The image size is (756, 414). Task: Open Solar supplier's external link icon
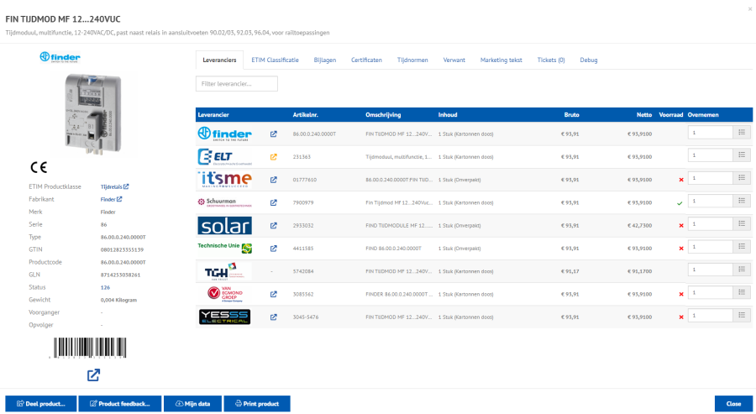tap(273, 225)
